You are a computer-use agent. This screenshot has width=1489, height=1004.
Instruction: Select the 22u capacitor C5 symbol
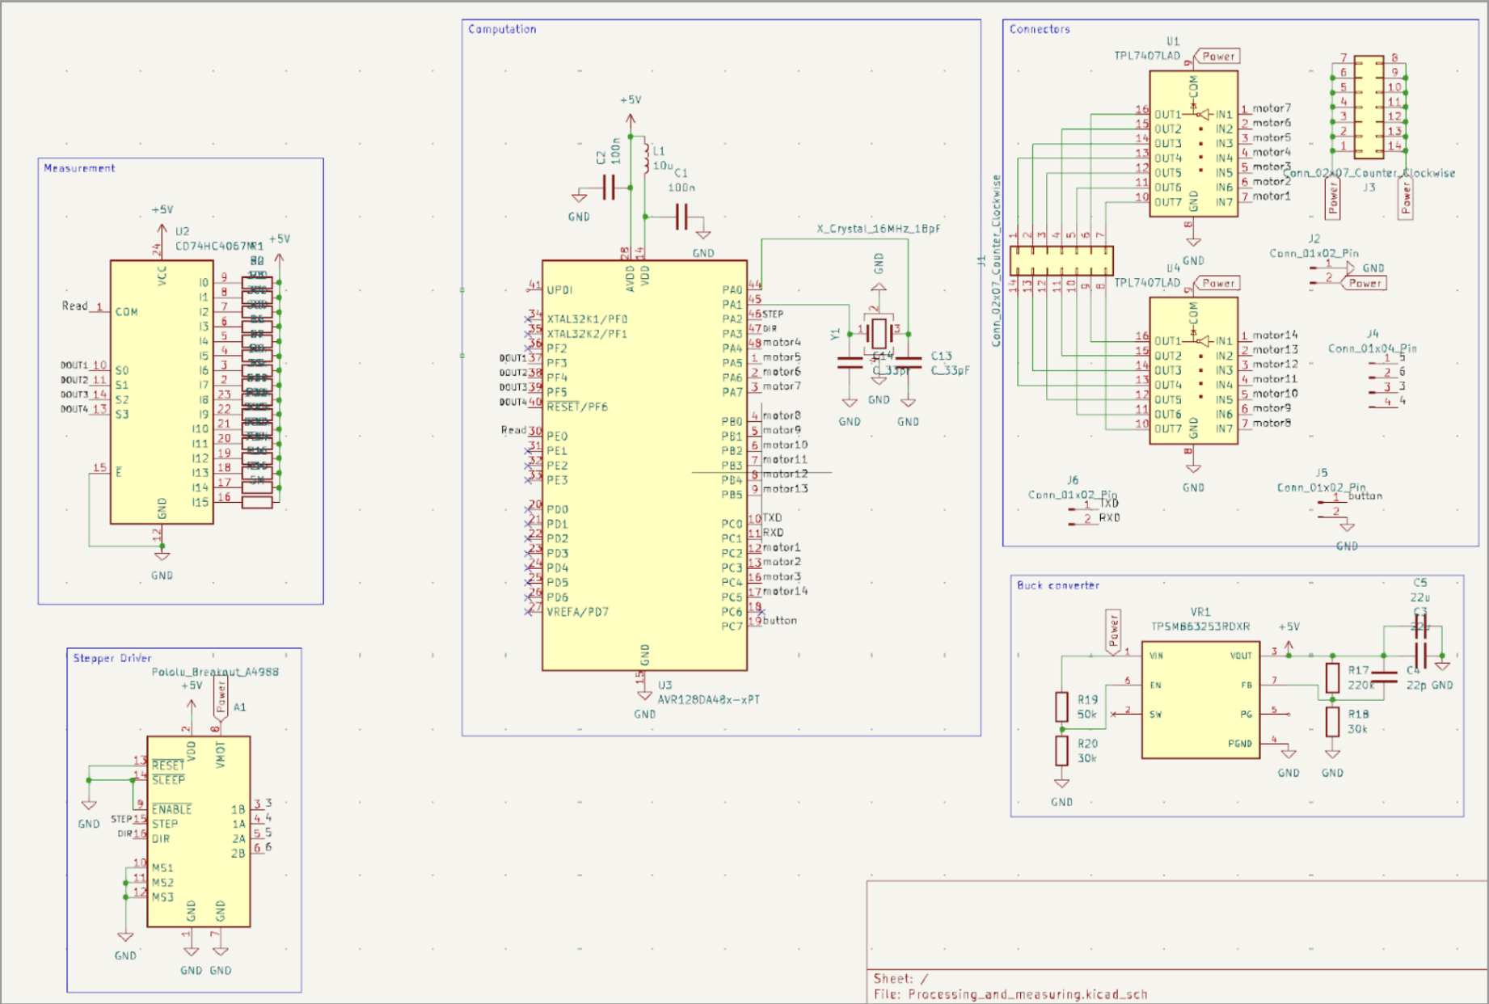tap(1421, 626)
